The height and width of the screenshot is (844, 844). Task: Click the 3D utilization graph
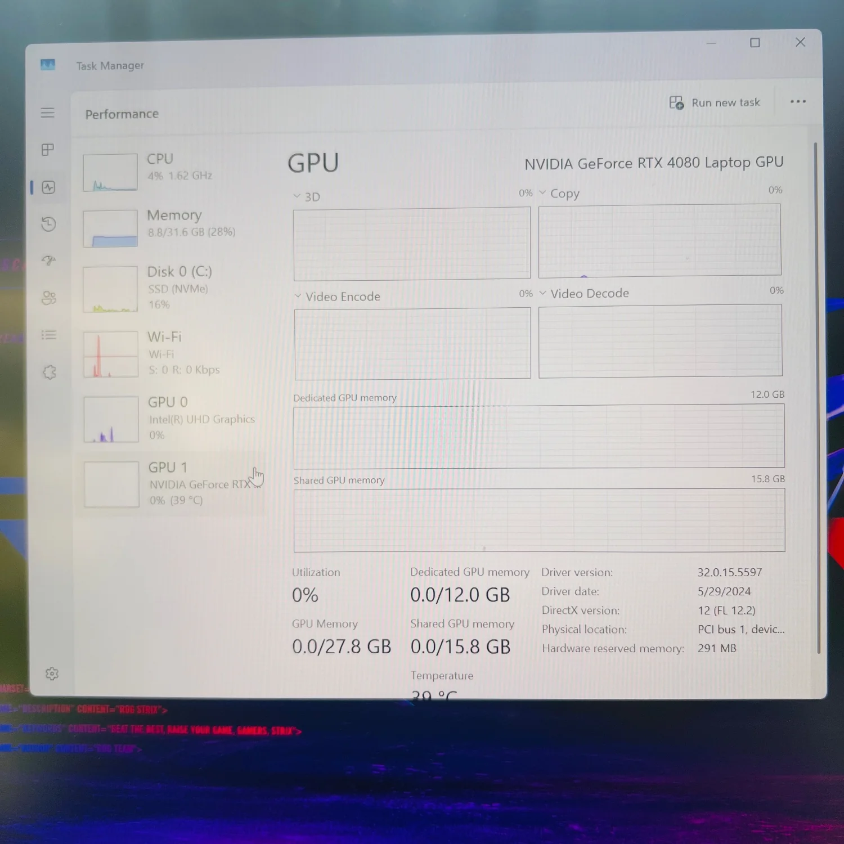pos(412,243)
